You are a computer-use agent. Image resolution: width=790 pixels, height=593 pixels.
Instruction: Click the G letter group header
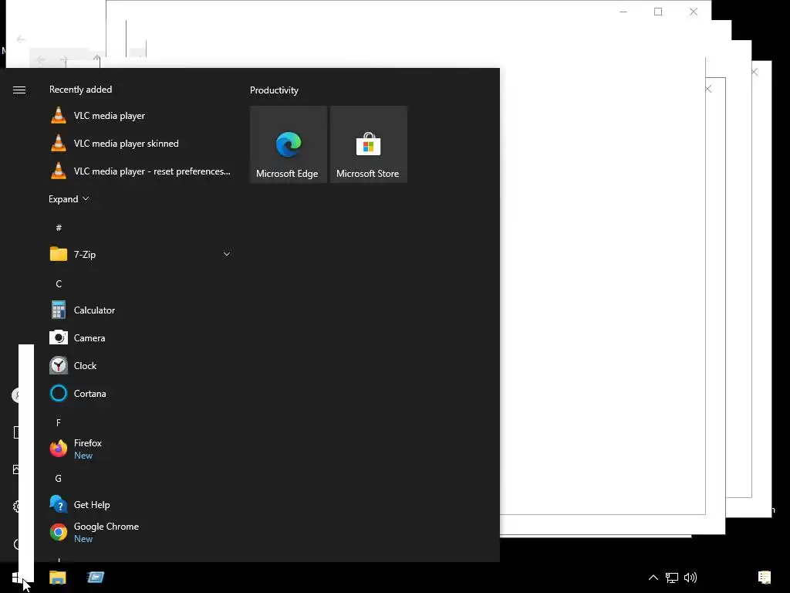(x=59, y=478)
